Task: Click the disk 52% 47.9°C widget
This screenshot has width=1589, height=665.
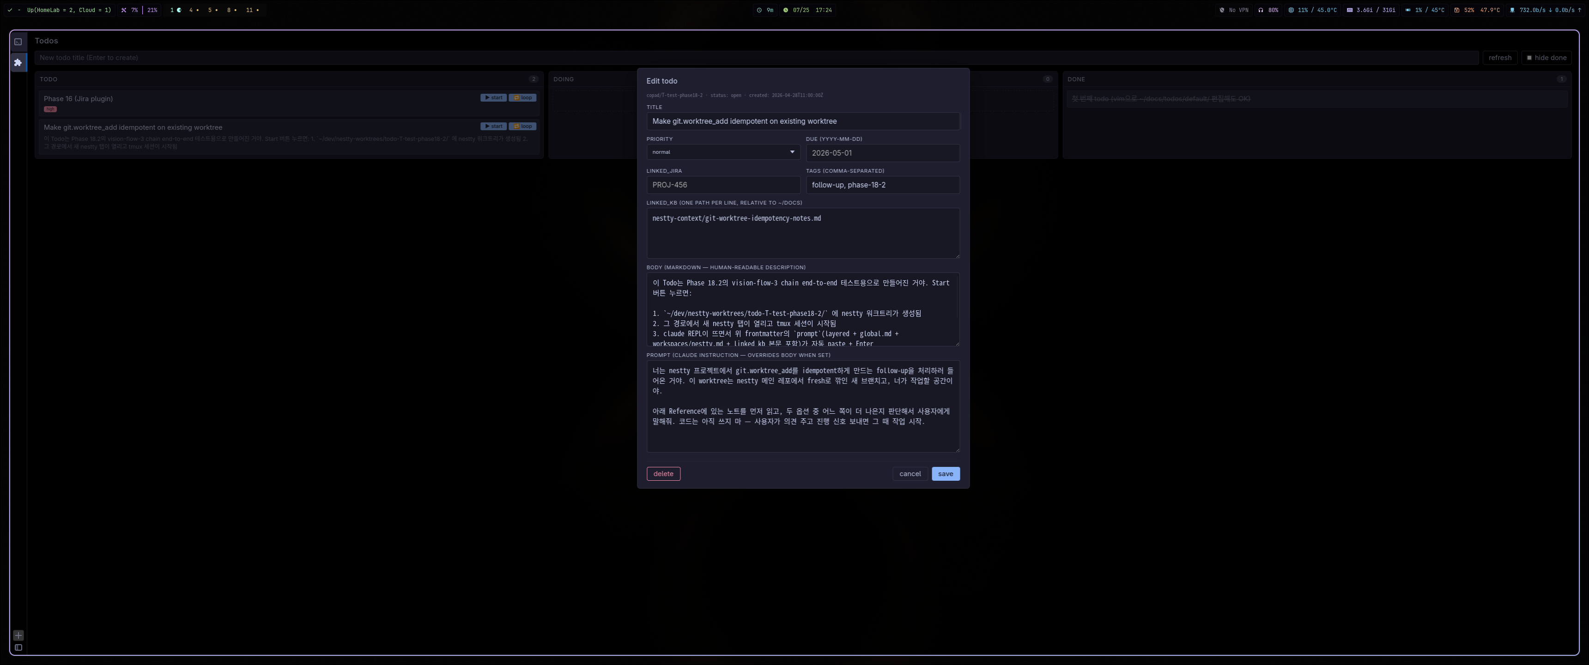Action: 1477,10
